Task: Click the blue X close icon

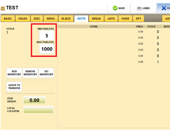Action: coord(164,8)
